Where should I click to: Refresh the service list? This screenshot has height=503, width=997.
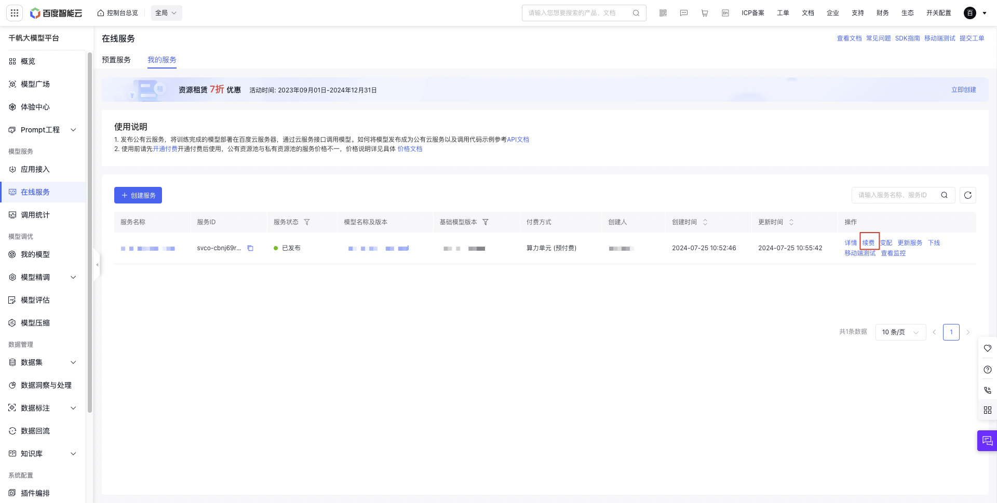click(x=968, y=195)
